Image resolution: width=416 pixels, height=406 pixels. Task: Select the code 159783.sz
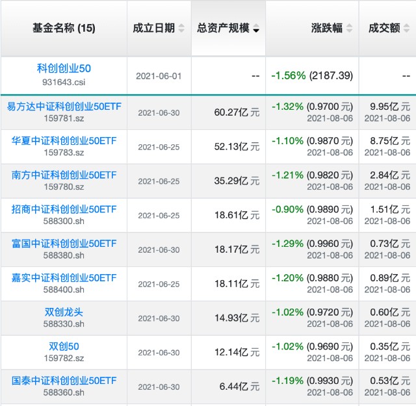click(x=64, y=153)
